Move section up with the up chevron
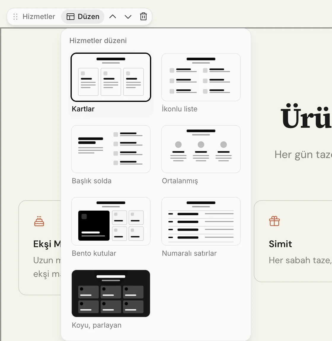 tap(113, 17)
